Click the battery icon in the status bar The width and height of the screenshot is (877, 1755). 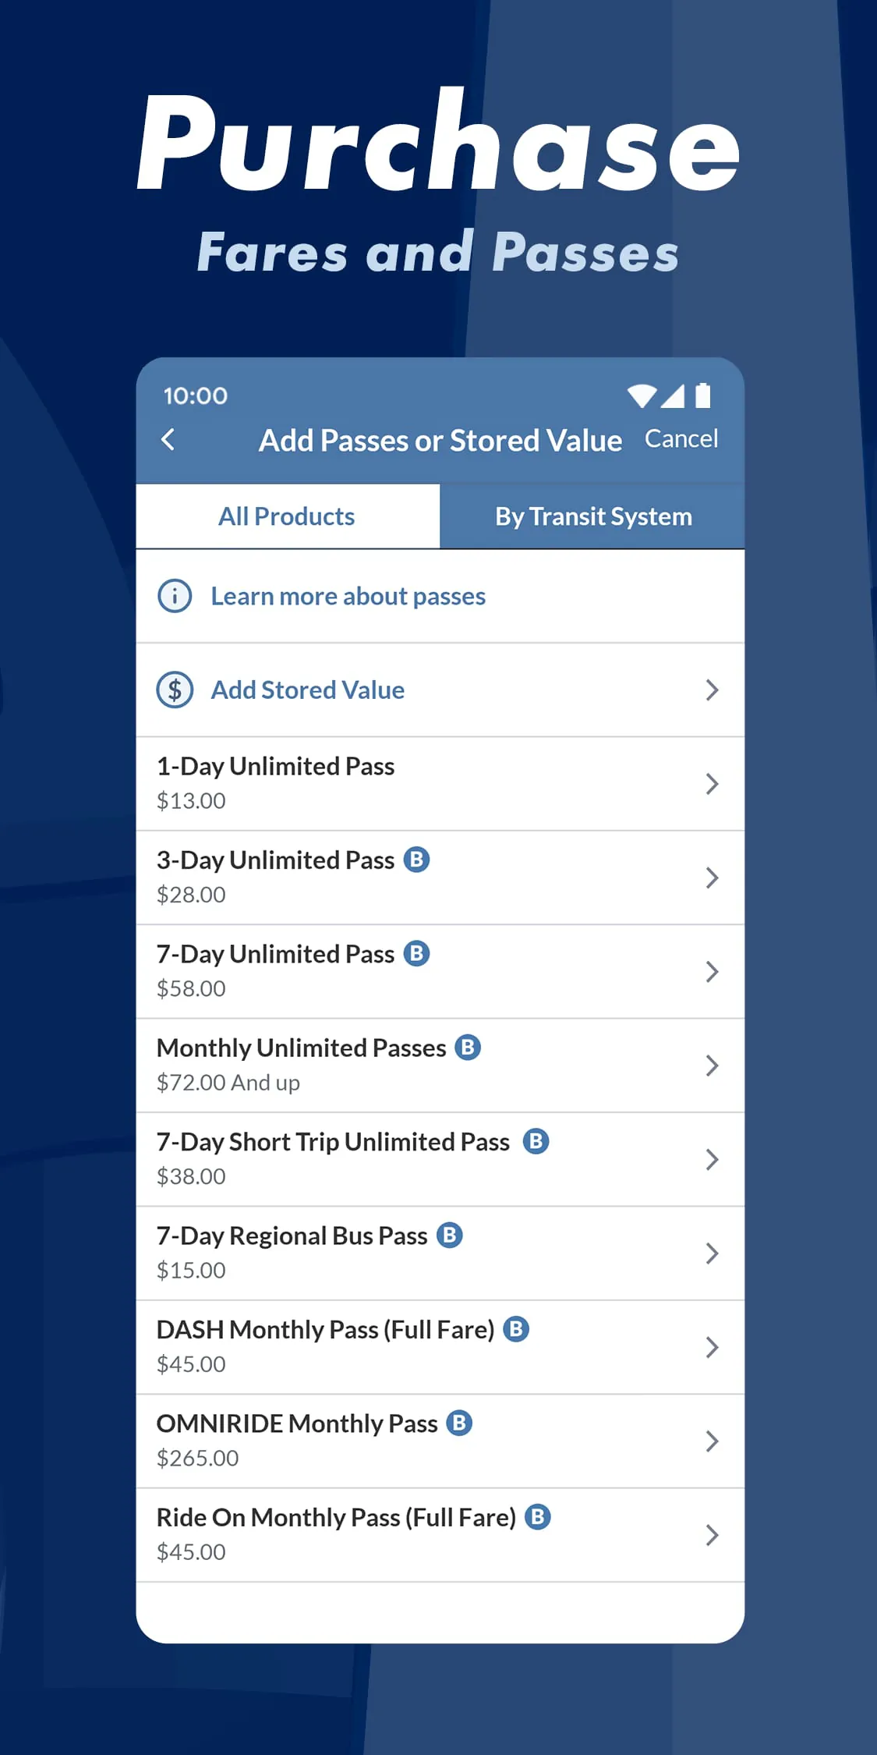click(x=704, y=396)
